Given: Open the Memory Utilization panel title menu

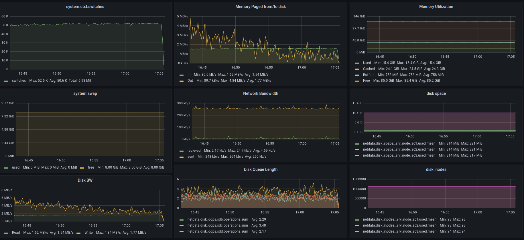Looking at the screenshot, I should click(436, 7).
